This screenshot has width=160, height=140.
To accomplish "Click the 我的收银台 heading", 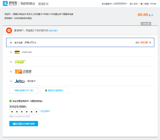I will (x=28, y=4).
